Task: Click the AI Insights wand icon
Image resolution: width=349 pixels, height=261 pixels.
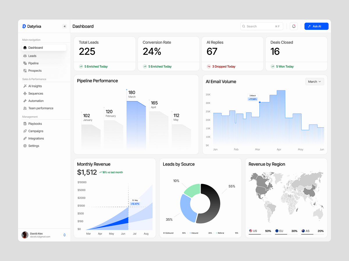Action: [x=25, y=86]
